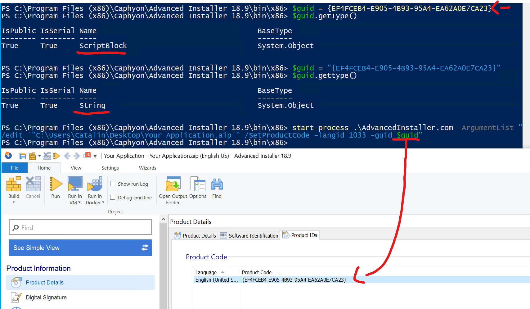This screenshot has height=309, width=530.
Task: Click the ScriptBlock text in PowerShell output
Action: (x=103, y=46)
